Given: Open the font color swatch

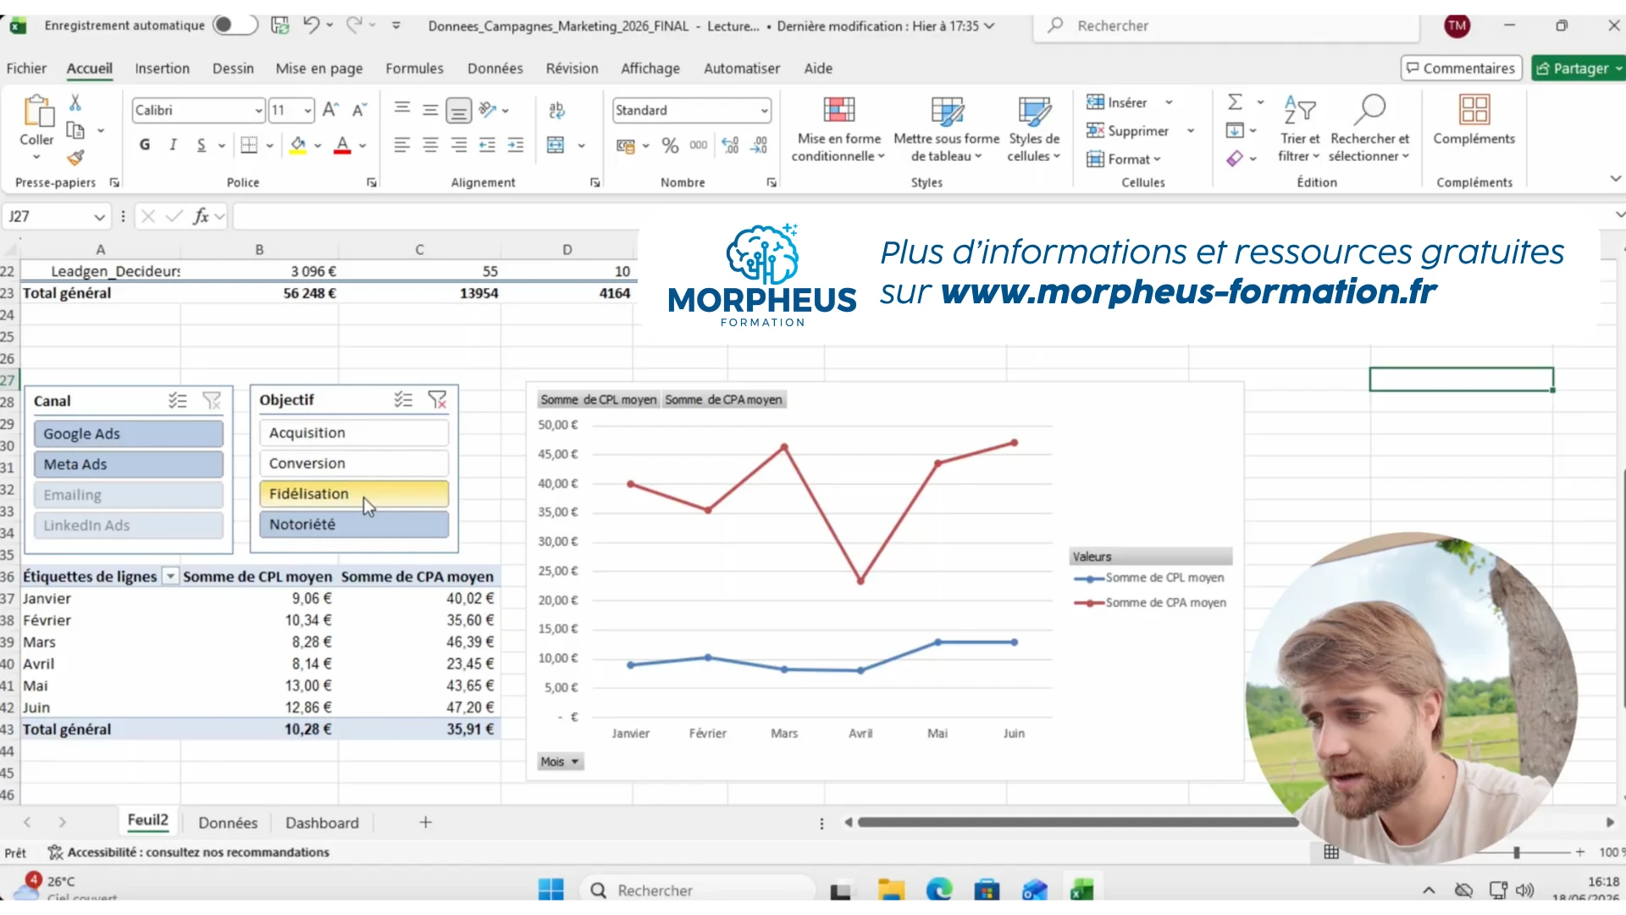Looking at the screenshot, I should 342,145.
